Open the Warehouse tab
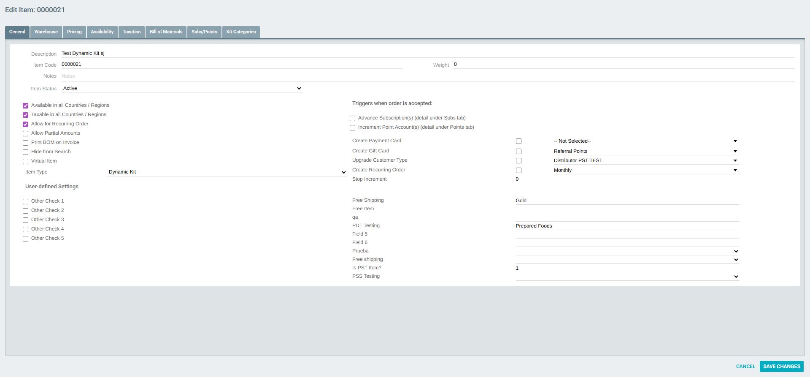The image size is (810, 377). [46, 32]
